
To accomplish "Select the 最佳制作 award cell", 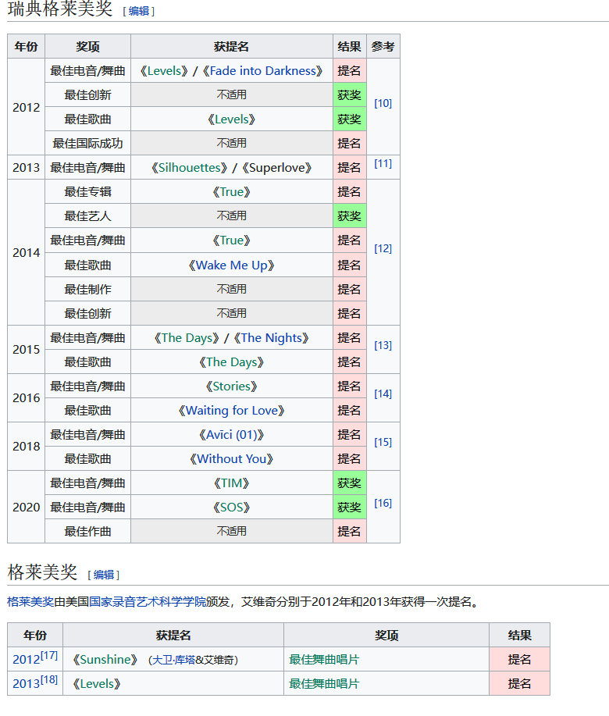I will (x=87, y=289).
